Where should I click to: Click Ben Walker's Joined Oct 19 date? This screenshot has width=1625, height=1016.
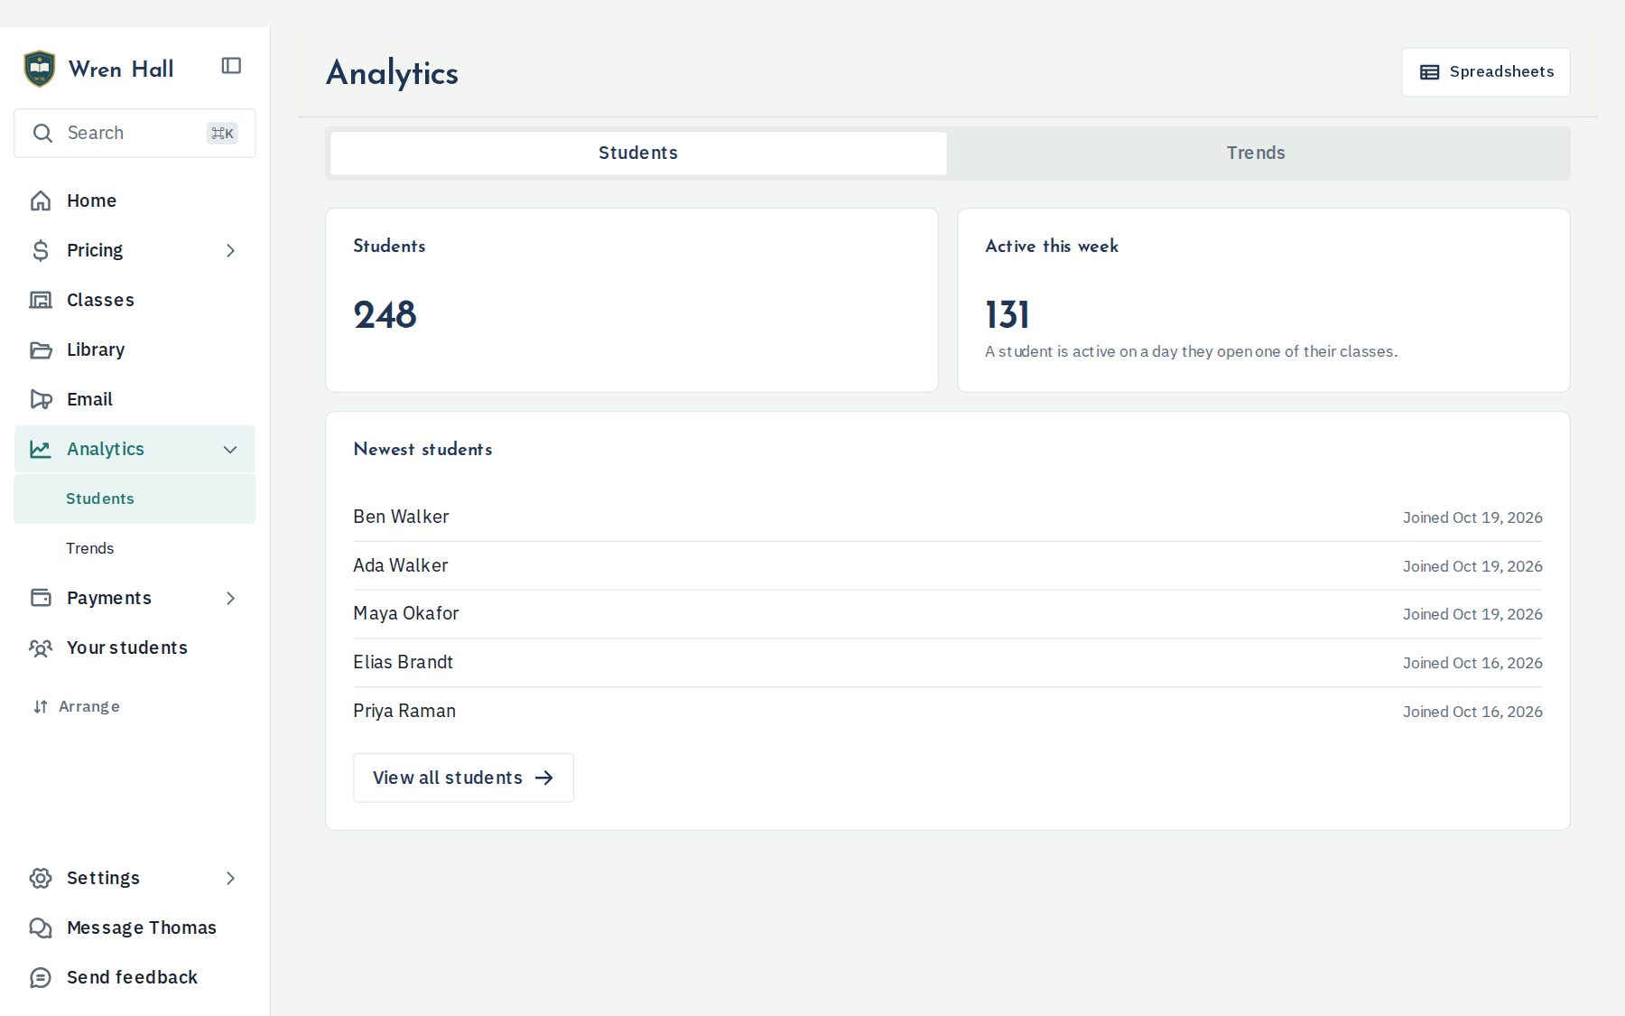1472,517
